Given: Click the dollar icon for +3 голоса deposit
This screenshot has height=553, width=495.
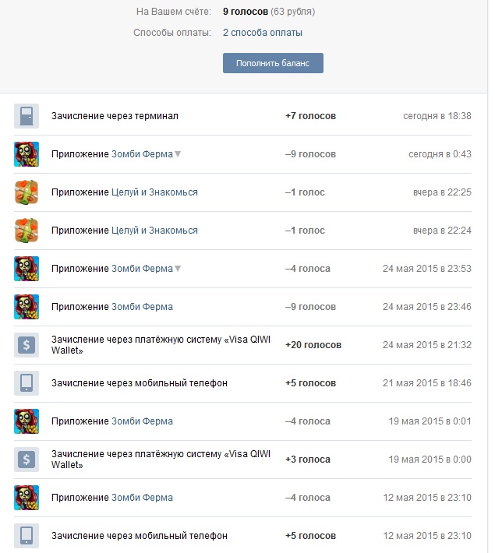Looking at the screenshot, I should pyautogui.click(x=27, y=460).
